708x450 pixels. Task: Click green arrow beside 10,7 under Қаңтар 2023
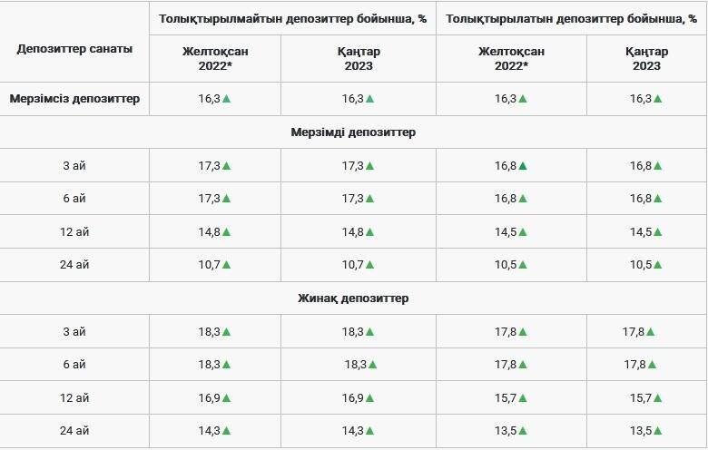(x=370, y=265)
